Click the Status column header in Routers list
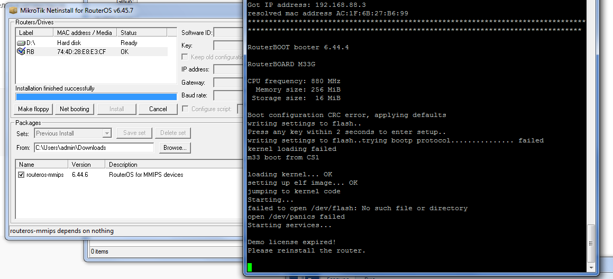 click(142, 32)
